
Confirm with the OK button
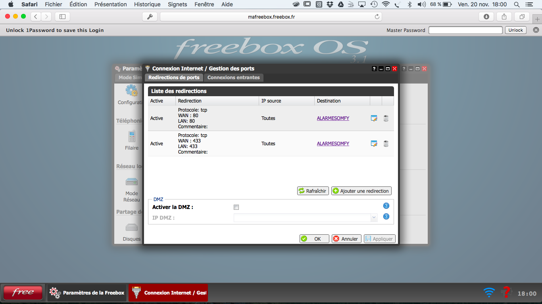click(x=314, y=239)
